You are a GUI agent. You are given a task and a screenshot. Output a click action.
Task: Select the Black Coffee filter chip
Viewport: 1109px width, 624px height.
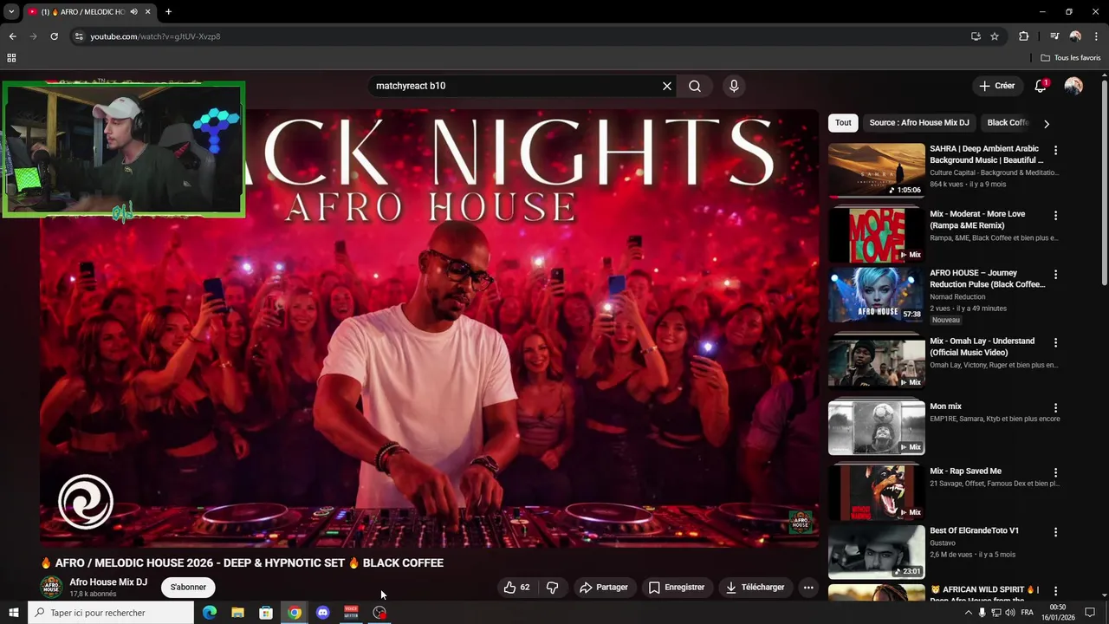1008,122
